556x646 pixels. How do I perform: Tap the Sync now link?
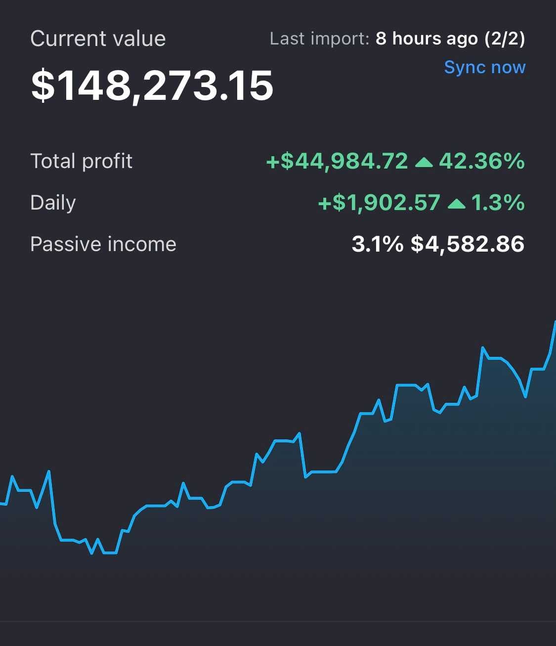484,67
